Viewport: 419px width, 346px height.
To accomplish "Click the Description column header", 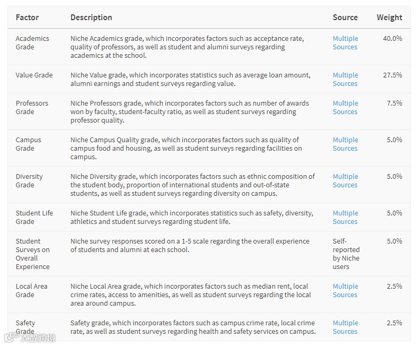I will coord(91,18).
